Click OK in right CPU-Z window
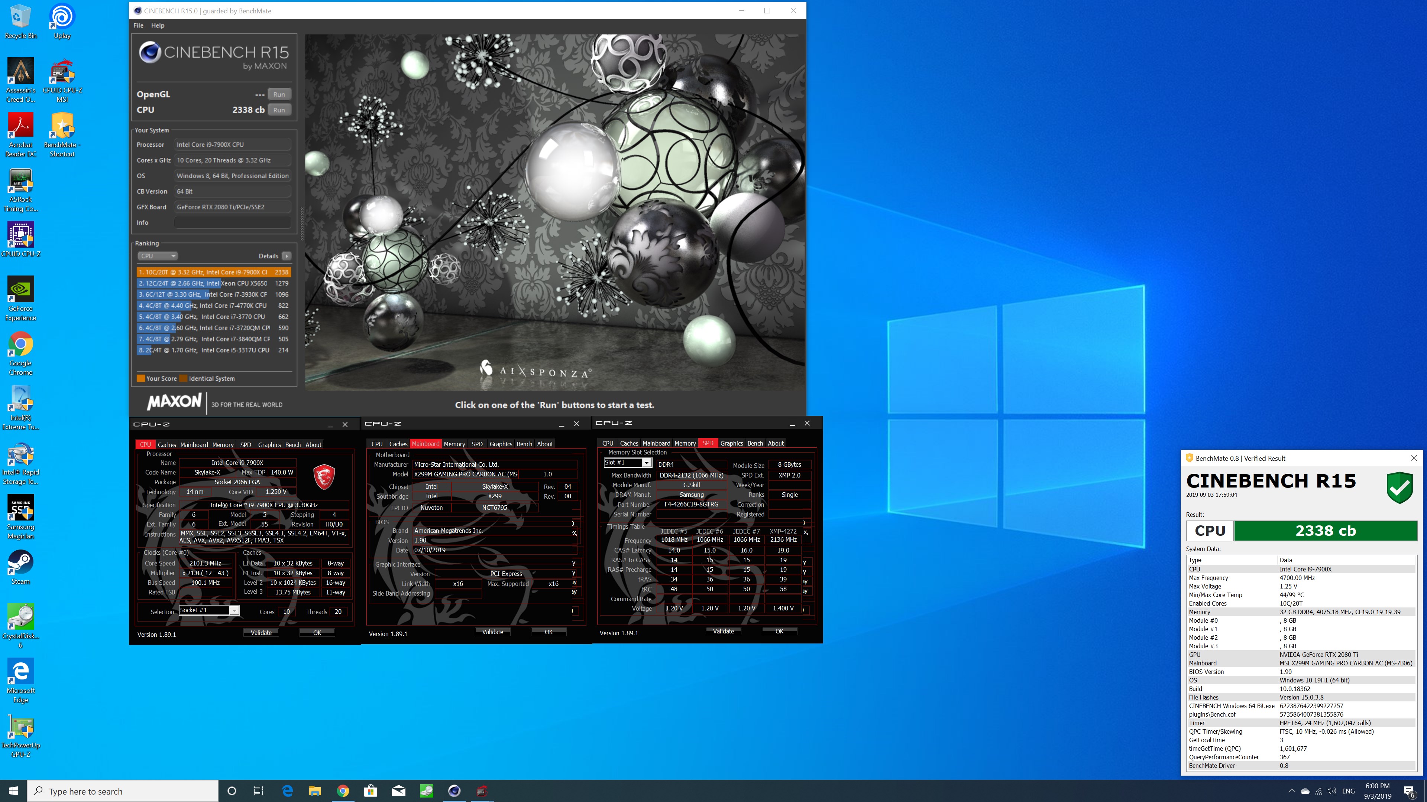Viewport: 1427px width, 802px height. tap(779, 631)
